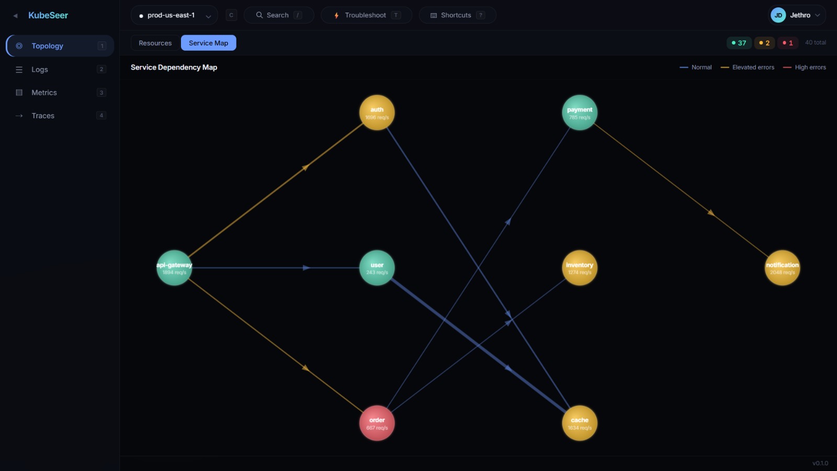Click the Search magnifier icon

(259, 15)
